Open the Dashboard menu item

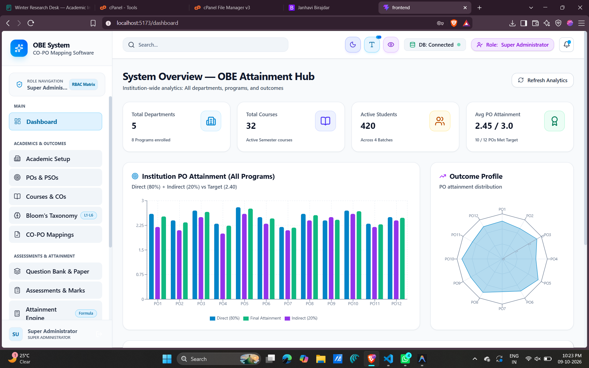point(56,122)
